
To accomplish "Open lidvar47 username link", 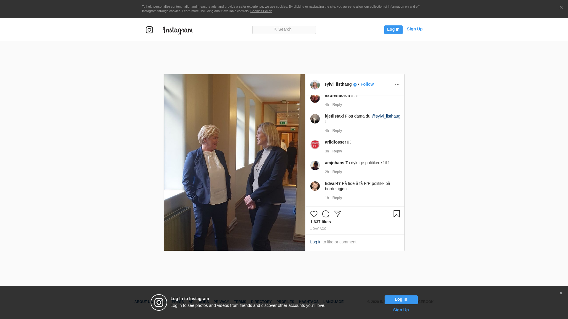I will (x=333, y=183).
